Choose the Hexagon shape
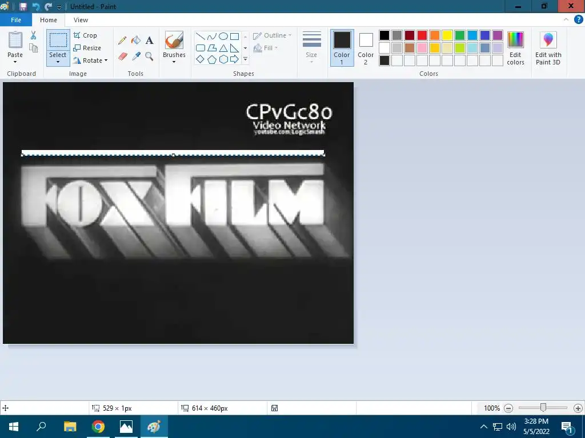Viewport: 585px width, 438px height. (223, 59)
